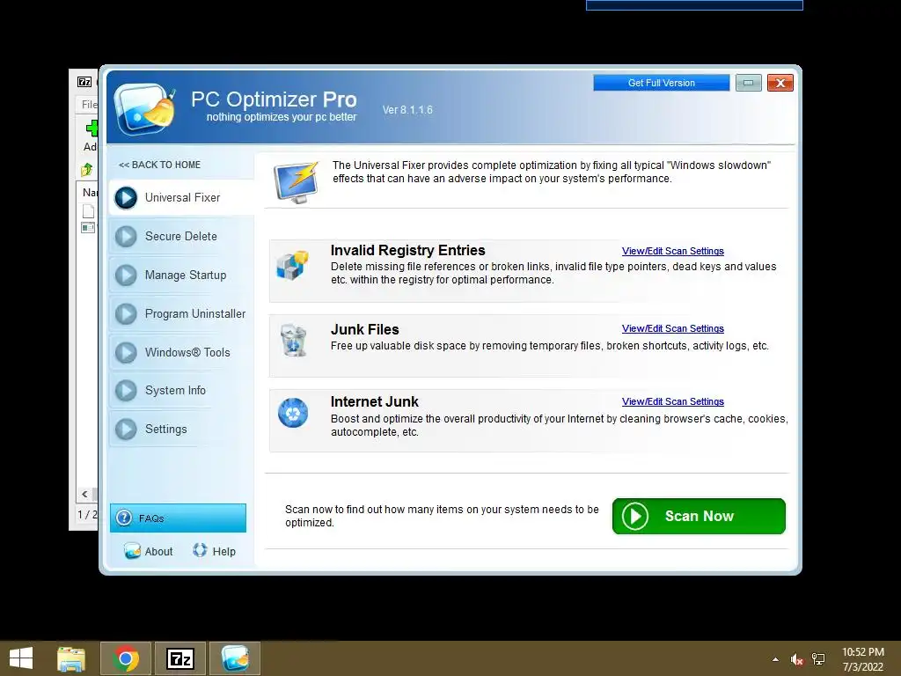The image size is (901, 676).
Task: Click the Junk Files recycle bin icon
Action: click(294, 341)
